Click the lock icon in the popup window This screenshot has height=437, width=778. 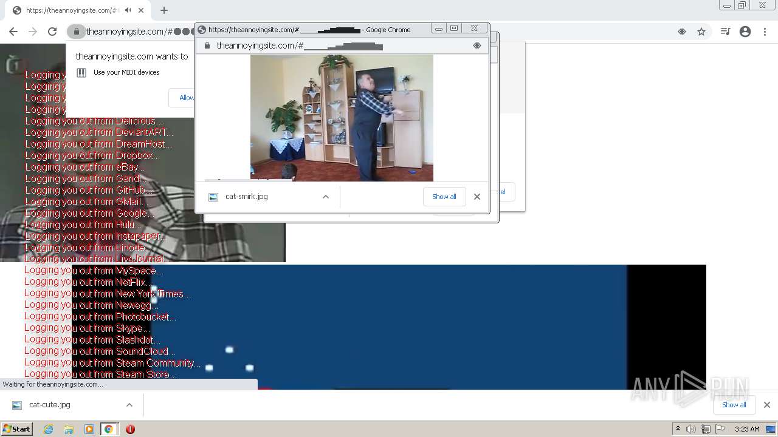(207, 46)
